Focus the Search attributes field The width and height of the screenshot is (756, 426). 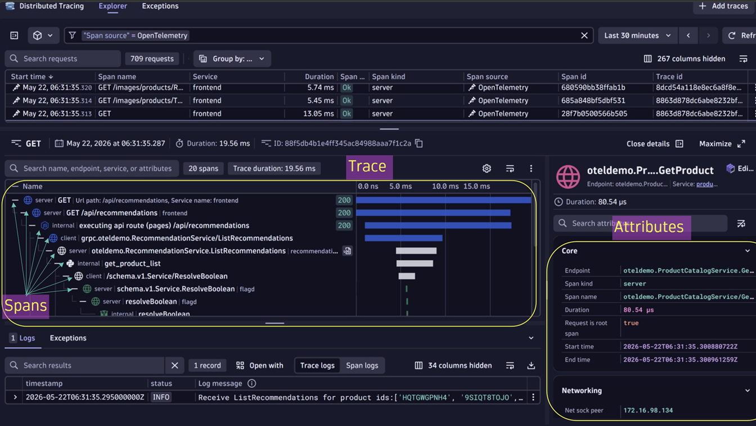click(640, 223)
